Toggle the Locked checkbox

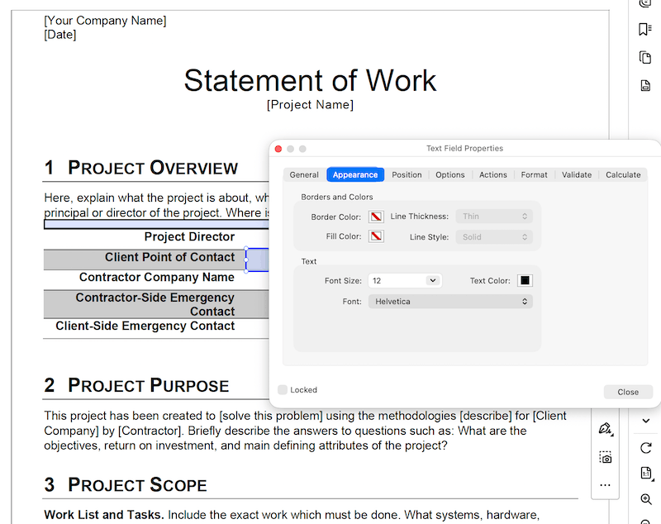pyautogui.click(x=283, y=390)
